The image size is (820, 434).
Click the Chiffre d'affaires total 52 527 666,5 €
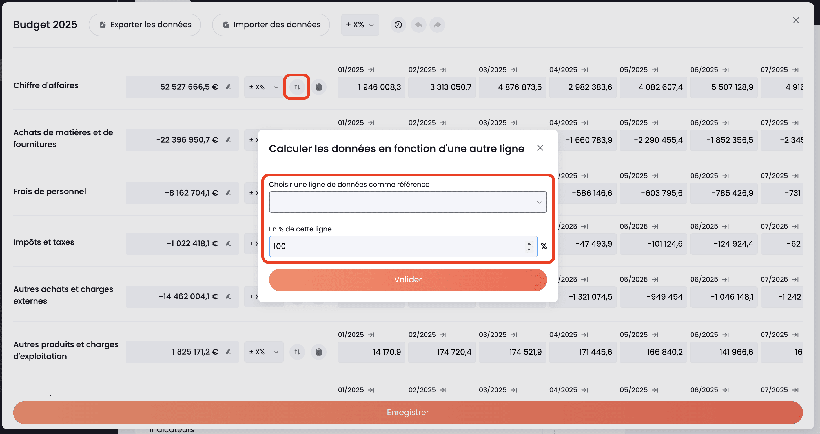(182, 87)
